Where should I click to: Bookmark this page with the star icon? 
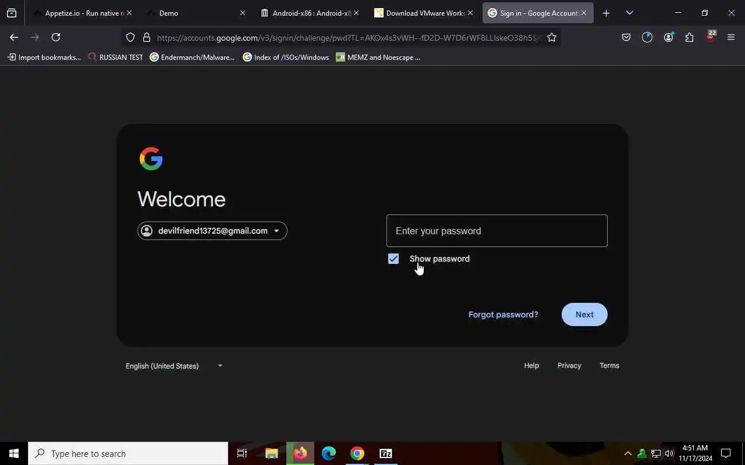pos(552,37)
